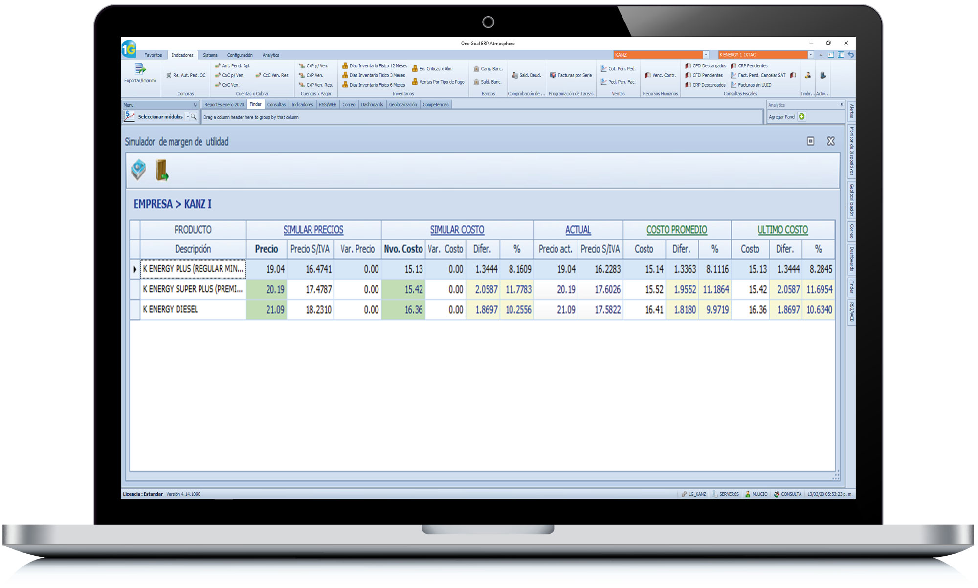Click the diamond calculate icon in simulator toolbar
The image size is (978, 588).
click(x=138, y=170)
